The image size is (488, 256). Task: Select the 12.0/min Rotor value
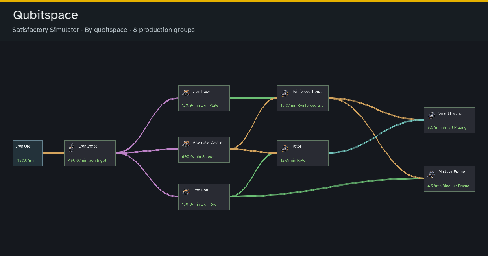tap(294, 161)
